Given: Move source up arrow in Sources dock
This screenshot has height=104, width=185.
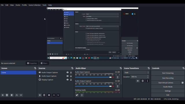Looking at the screenshot, I should point(54,95).
